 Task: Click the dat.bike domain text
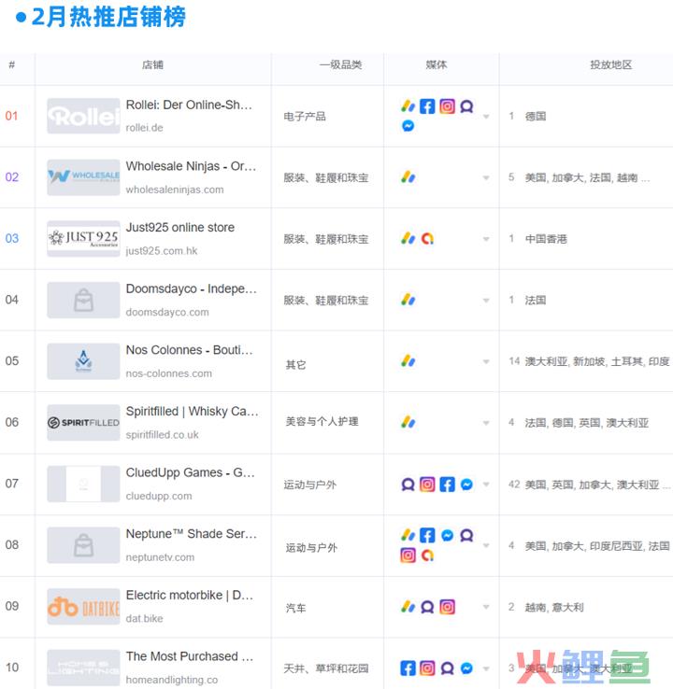144,618
